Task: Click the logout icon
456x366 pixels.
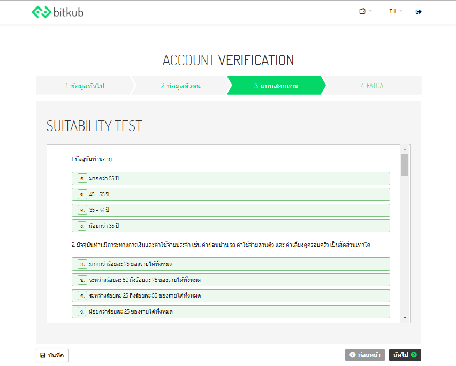Action: (419, 11)
